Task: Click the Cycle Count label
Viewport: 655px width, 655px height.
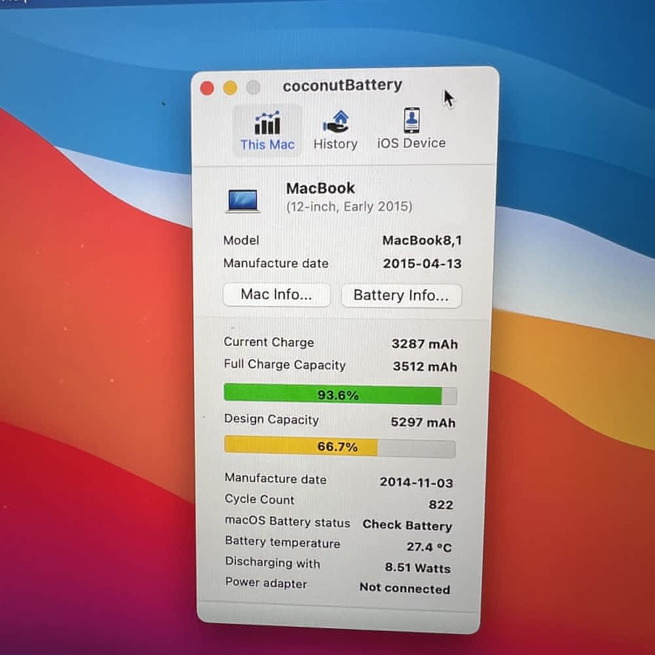Action: point(259,499)
